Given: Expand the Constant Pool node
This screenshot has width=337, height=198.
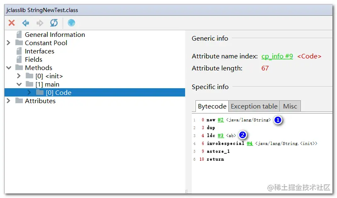Looking at the screenshot, I should pos(8,43).
